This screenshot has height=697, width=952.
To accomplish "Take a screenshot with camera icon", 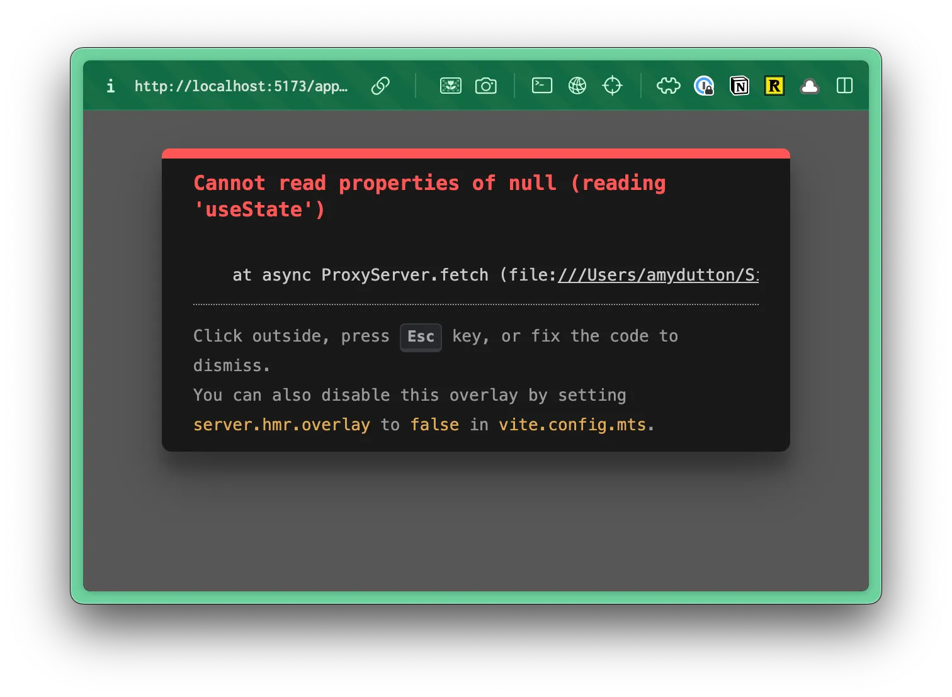I will (485, 86).
